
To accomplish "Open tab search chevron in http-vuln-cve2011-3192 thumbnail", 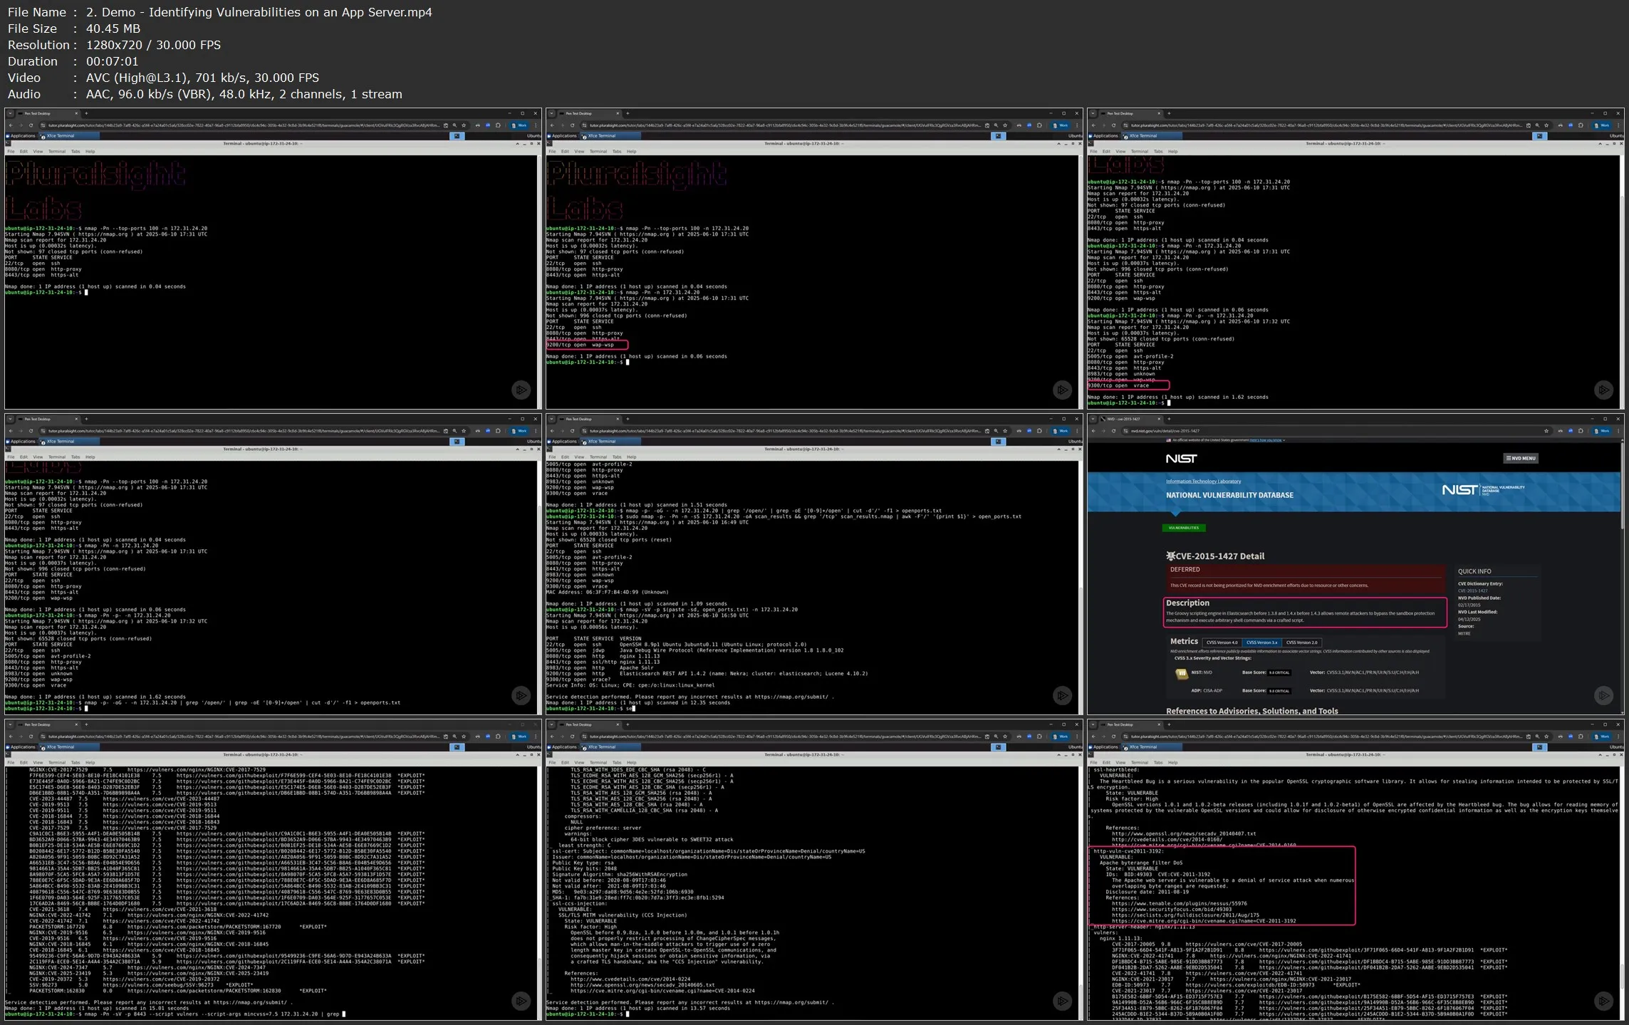I will coord(1093,724).
